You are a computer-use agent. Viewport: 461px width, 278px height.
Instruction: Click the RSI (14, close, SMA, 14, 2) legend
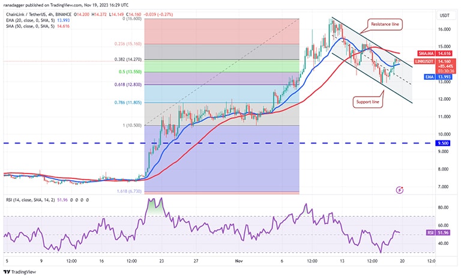(x=31, y=200)
